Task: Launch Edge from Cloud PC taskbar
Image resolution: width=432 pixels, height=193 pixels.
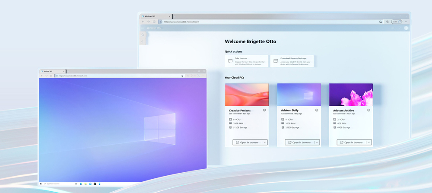Action: (81, 184)
